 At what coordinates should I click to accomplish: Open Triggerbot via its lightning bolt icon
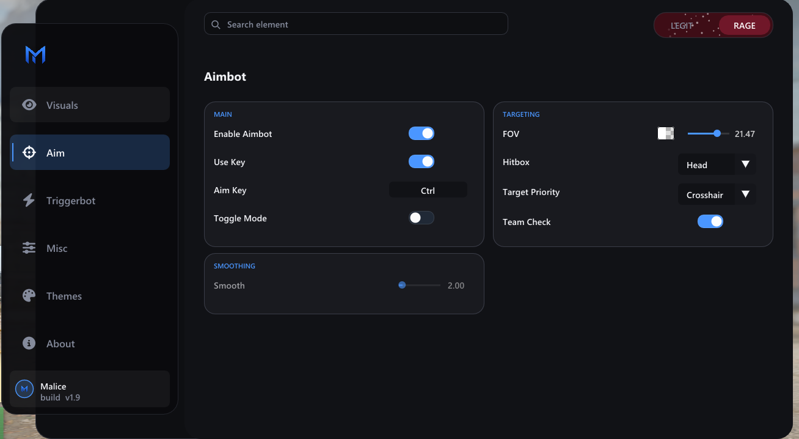pos(29,200)
